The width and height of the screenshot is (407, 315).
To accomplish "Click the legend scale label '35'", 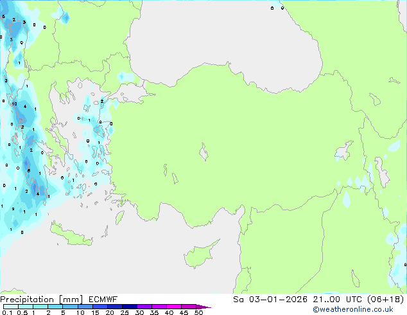I will [154, 312].
